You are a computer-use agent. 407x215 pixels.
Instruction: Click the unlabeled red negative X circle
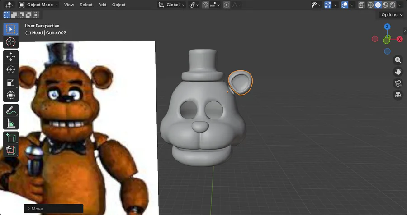click(375, 39)
